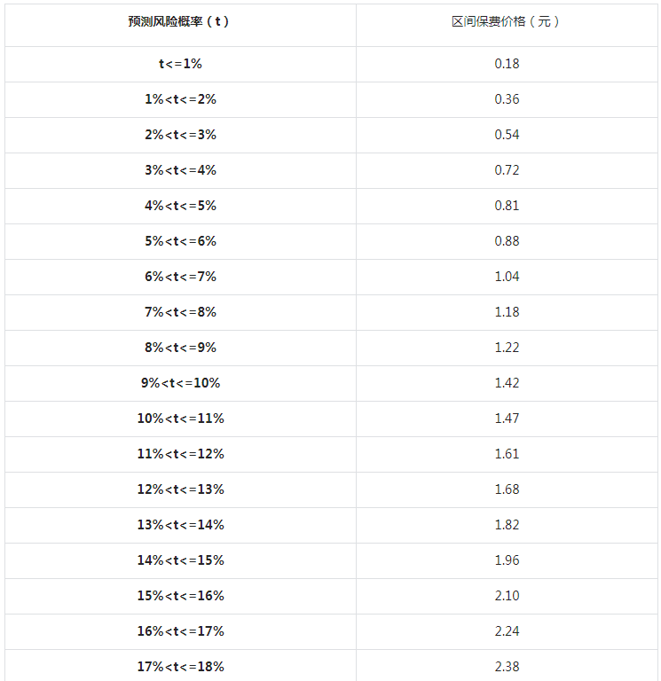Select the 13%<t<=14% range cell
This screenshot has width=661, height=681.
pos(180,525)
